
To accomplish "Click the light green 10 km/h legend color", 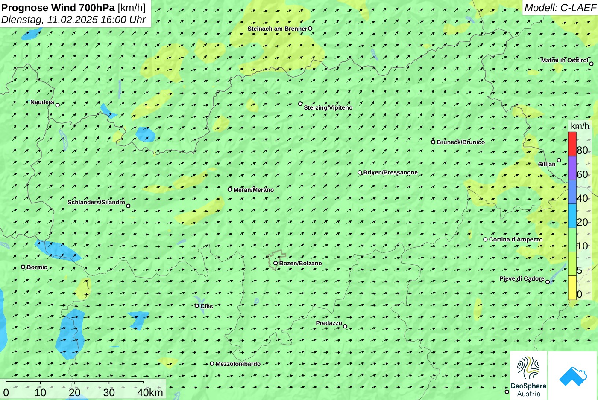I will click(x=572, y=240).
